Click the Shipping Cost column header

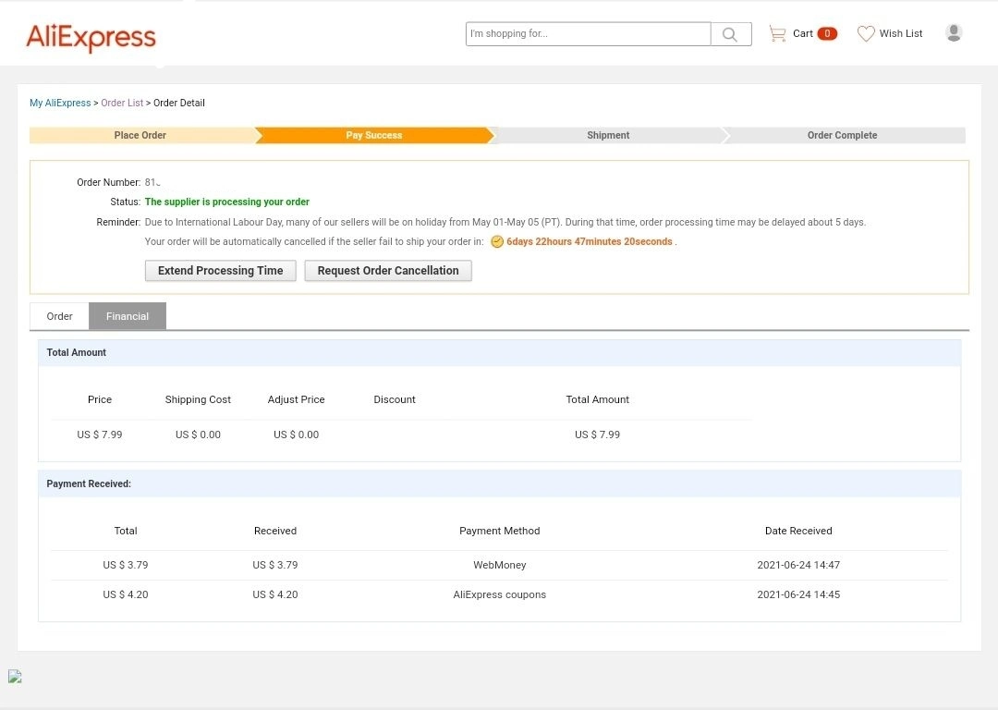coord(198,400)
